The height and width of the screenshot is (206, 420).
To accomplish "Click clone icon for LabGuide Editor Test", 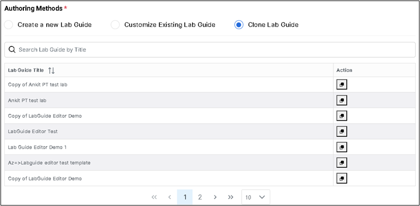I will (341, 132).
